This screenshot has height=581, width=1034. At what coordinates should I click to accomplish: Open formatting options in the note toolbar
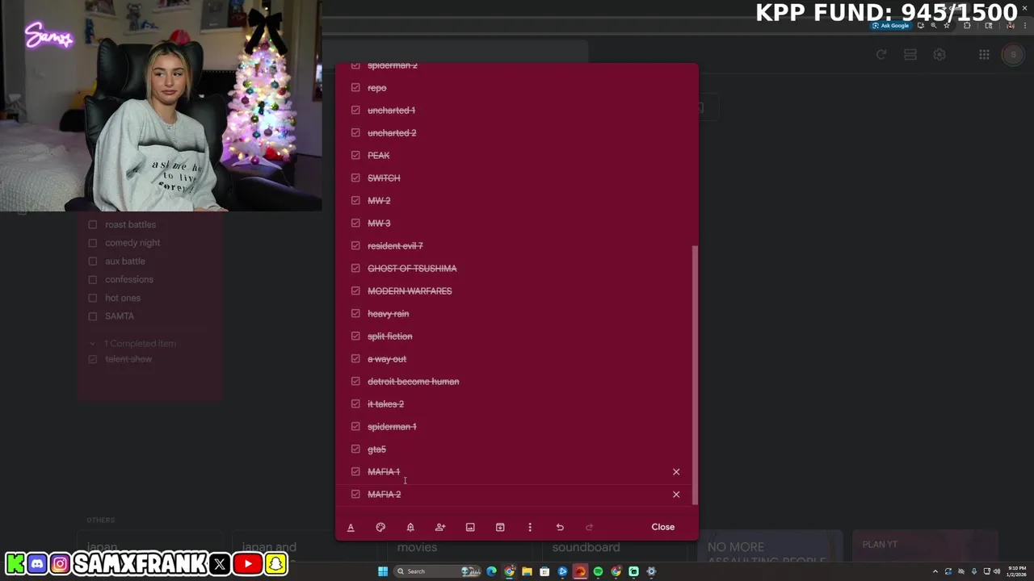[x=351, y=527]
